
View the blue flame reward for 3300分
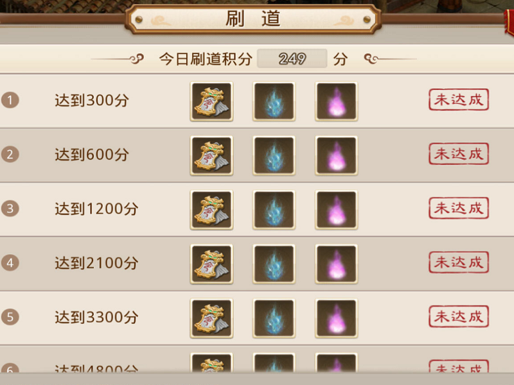[x=274, y=318]
